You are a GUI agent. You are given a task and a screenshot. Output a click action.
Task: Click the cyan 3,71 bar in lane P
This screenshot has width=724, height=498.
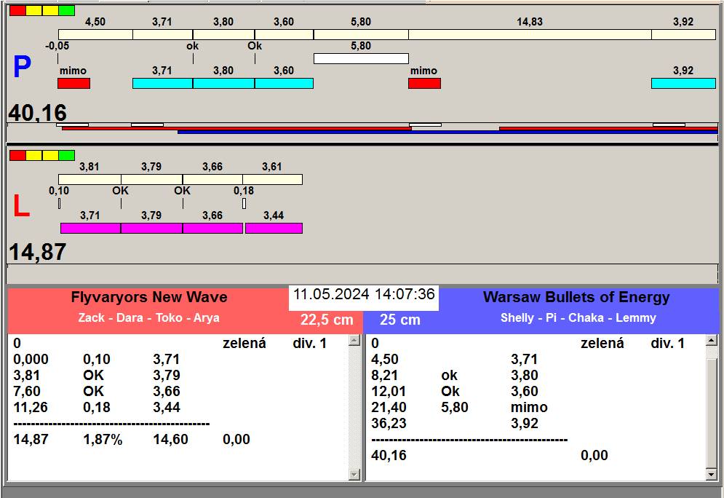pos(162,84)
